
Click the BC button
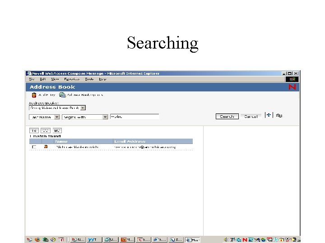tap(57, 130)
